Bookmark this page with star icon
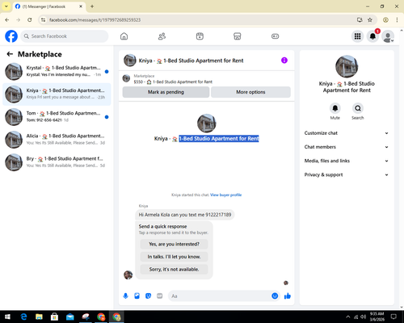Image resolution: width=404 pixels, height=323 pixels. tap(370, 20)
